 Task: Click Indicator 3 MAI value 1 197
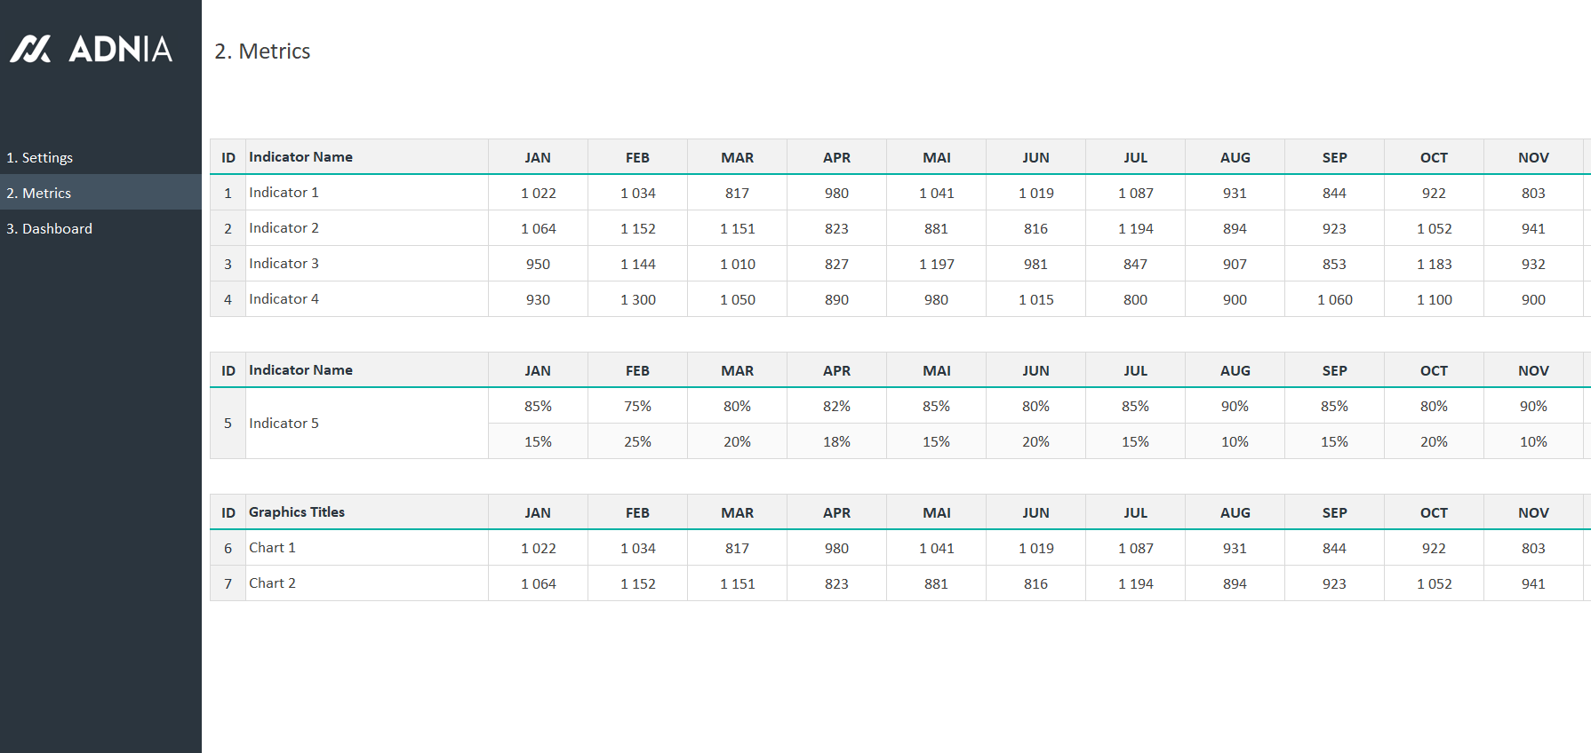click(x=936, y=264)
